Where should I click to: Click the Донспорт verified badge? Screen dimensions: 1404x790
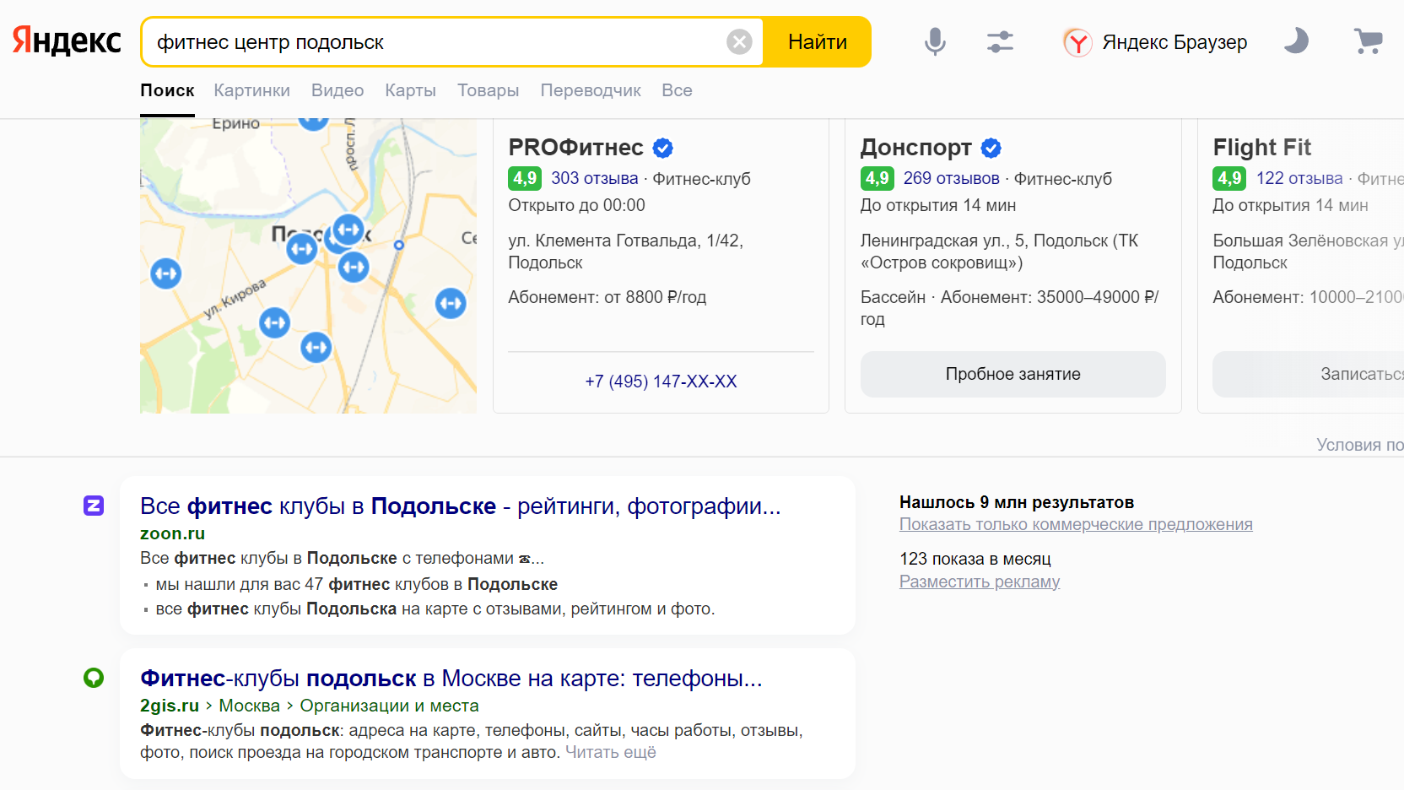[991, 148]
